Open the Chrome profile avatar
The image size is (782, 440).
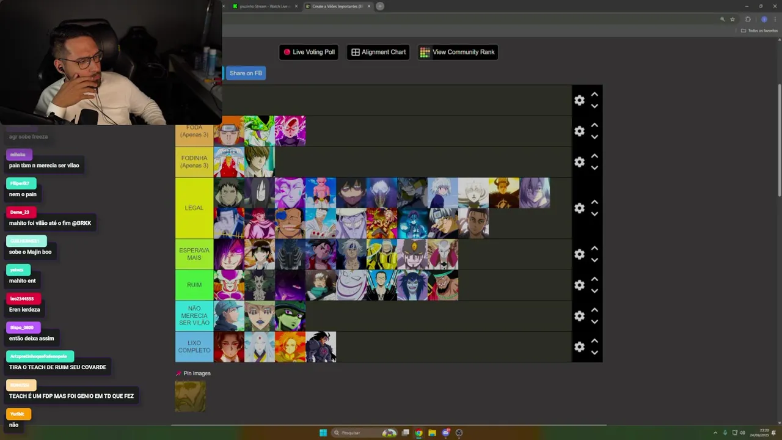pos(764,19)
